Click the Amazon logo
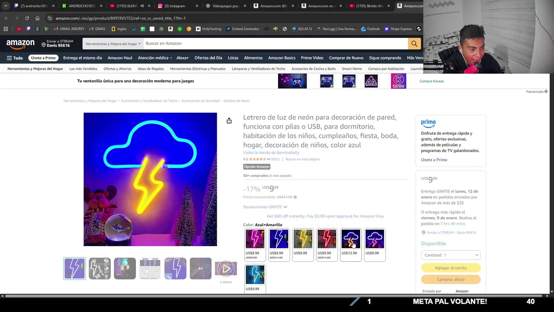 point(20,44)
